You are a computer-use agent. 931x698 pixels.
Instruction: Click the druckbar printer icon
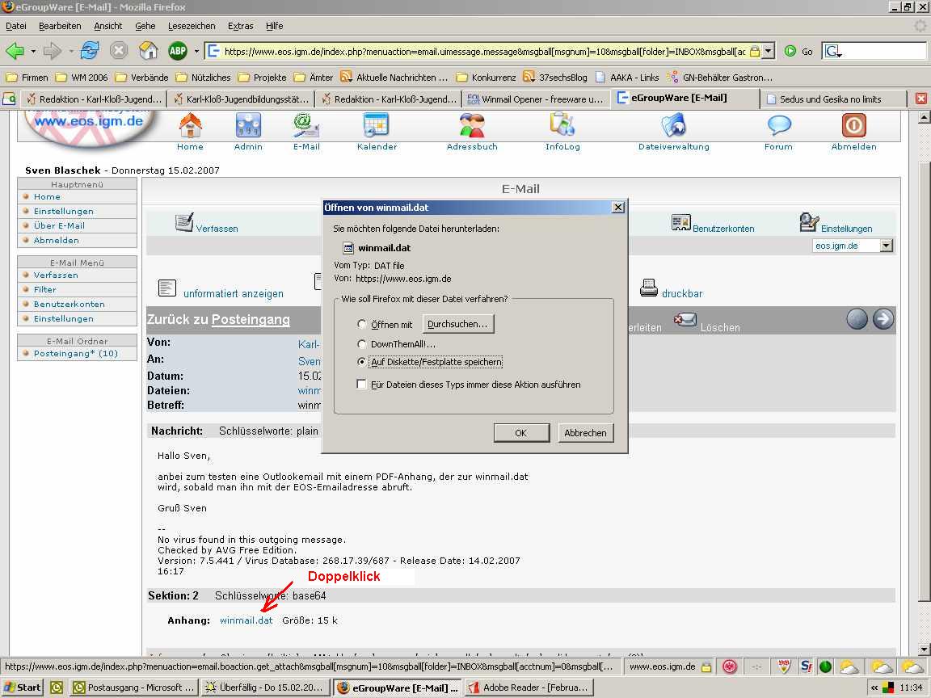tap(649, 288)
